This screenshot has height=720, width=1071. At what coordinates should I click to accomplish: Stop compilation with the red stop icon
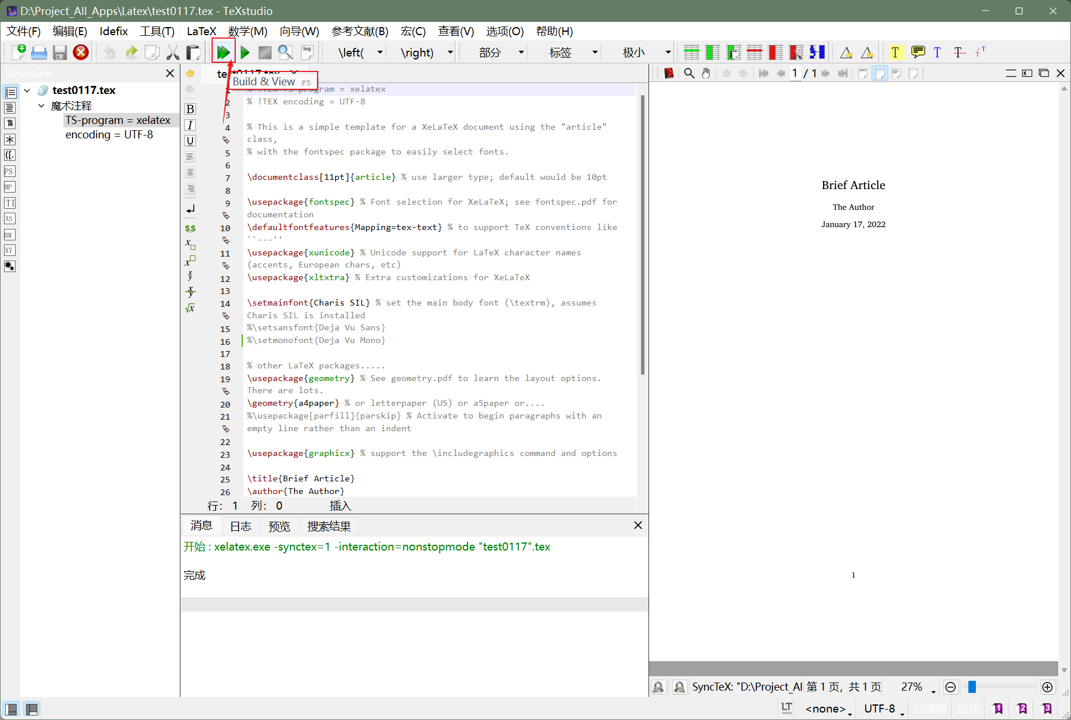click(x=265, y=52)
